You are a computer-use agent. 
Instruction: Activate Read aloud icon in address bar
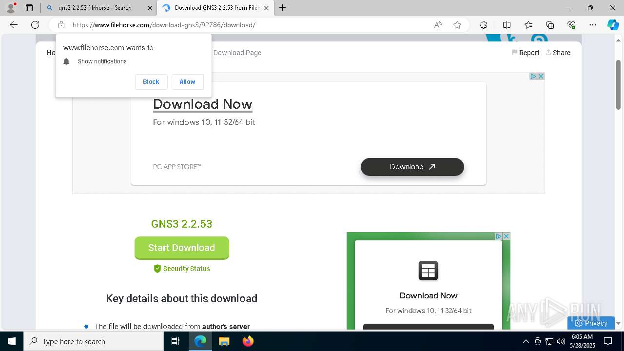(x=438, y=25)
